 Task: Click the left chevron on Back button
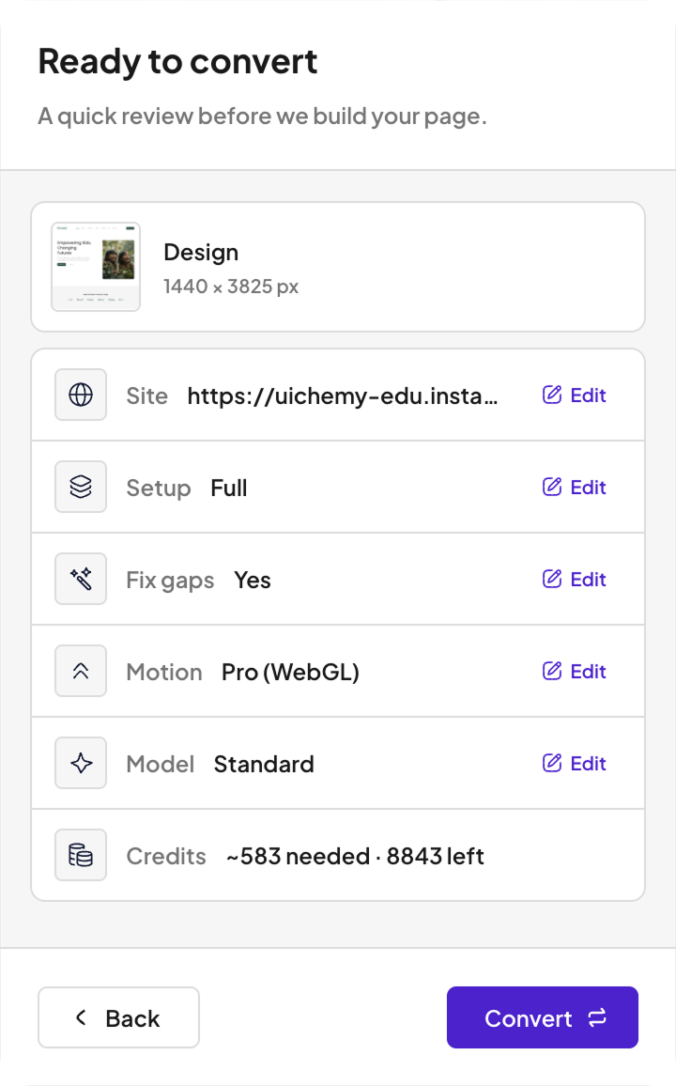81,1017
